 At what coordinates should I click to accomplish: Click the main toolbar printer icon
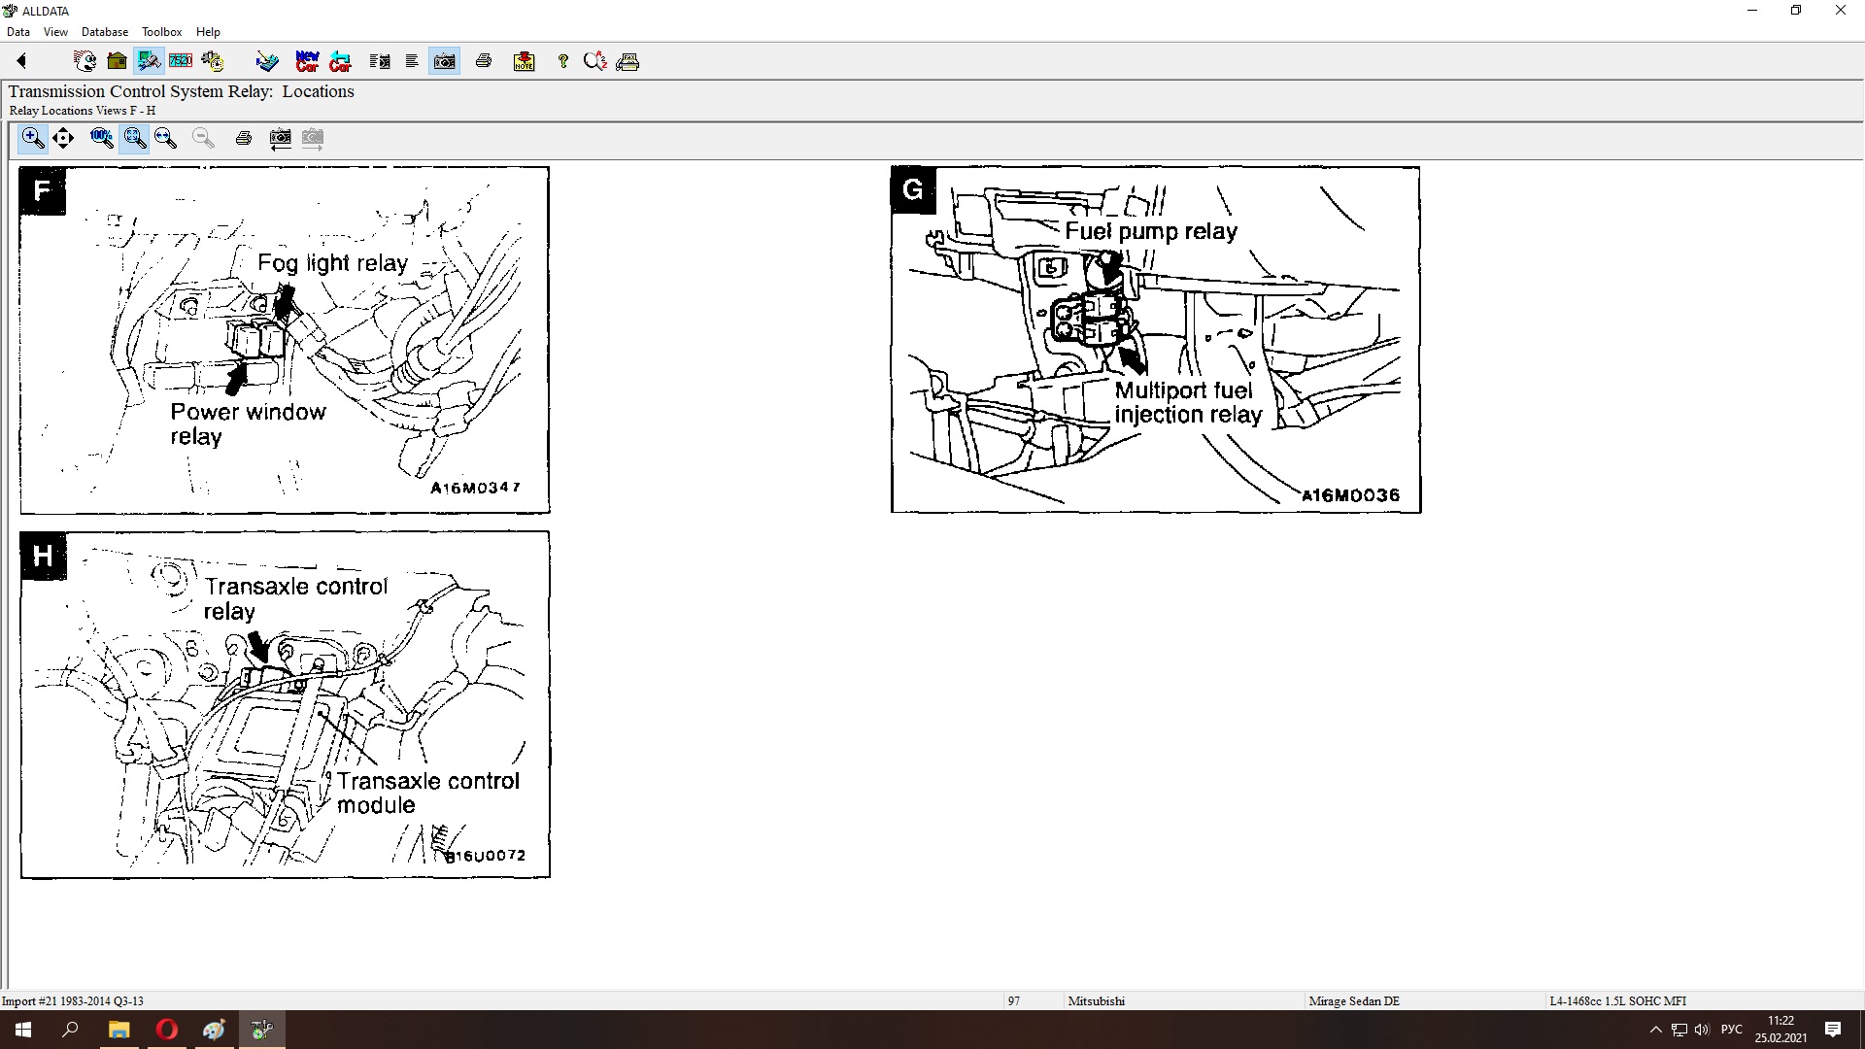pyautogui.click(x=484, y=61)
